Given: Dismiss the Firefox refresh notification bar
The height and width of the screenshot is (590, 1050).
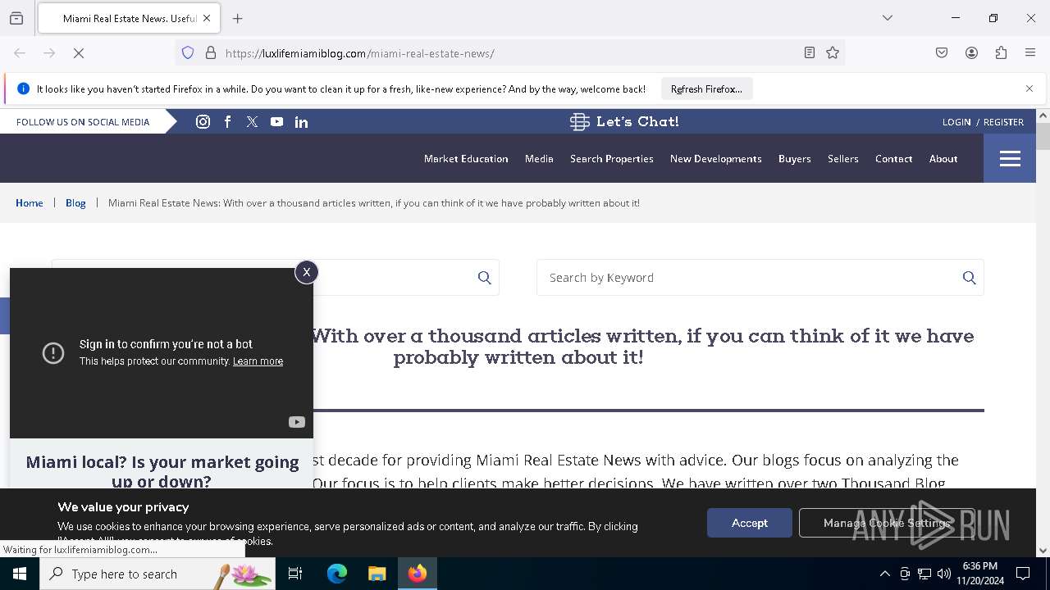Looking at the screenshot, I should (x=1029, y=88).
